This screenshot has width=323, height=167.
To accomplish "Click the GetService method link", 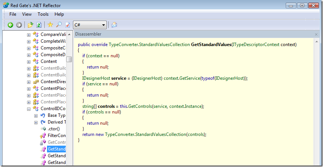I will point(190,78).
